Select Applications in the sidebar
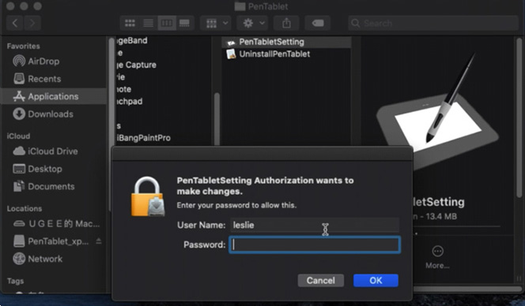 pyautogui.click(x=54, y=96)
